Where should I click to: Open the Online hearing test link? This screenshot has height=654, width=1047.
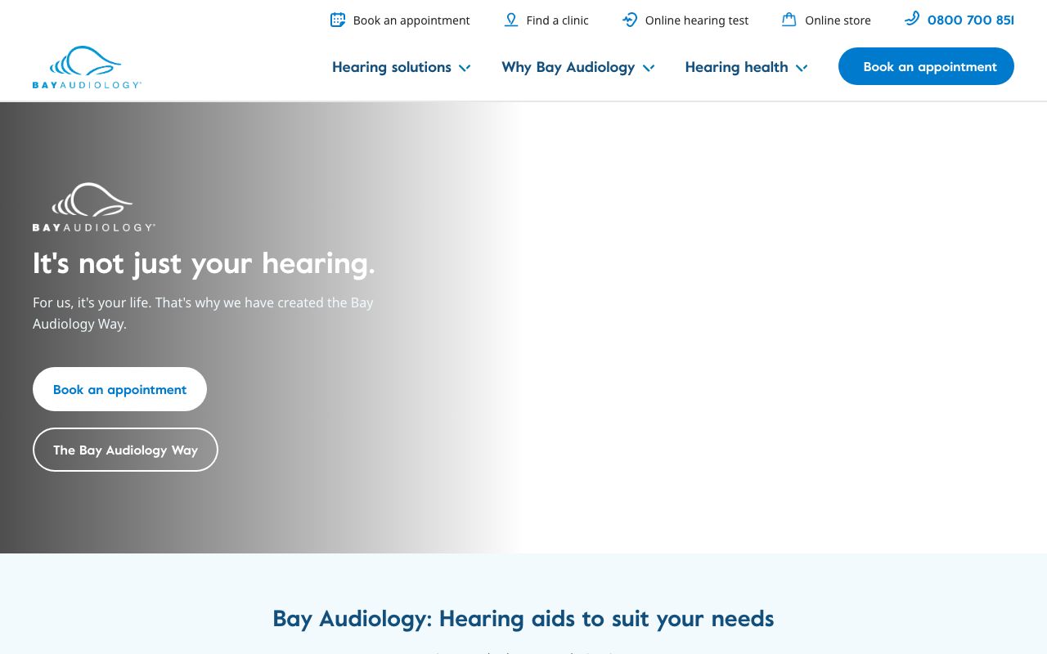point(697,20)
